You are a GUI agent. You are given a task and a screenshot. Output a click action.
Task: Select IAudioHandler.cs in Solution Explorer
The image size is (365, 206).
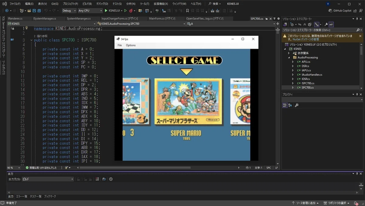pos(312,74)
